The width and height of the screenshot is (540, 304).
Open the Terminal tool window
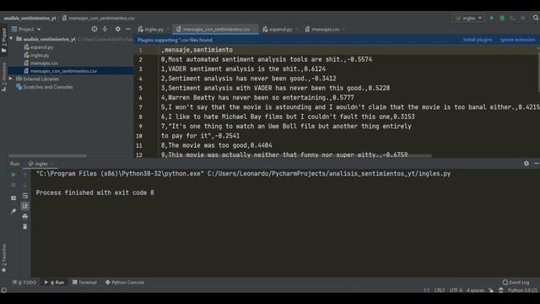84,282
